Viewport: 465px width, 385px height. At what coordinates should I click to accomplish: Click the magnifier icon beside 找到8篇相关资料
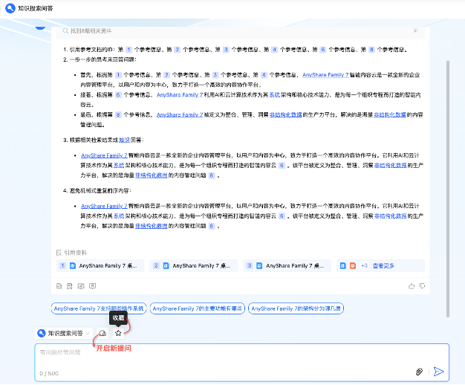click(x=65, y=31)
